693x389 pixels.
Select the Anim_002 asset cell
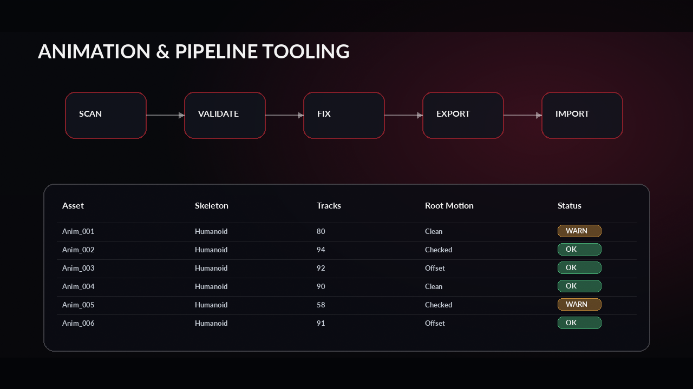pyautogui.click(x=79, y=250)
